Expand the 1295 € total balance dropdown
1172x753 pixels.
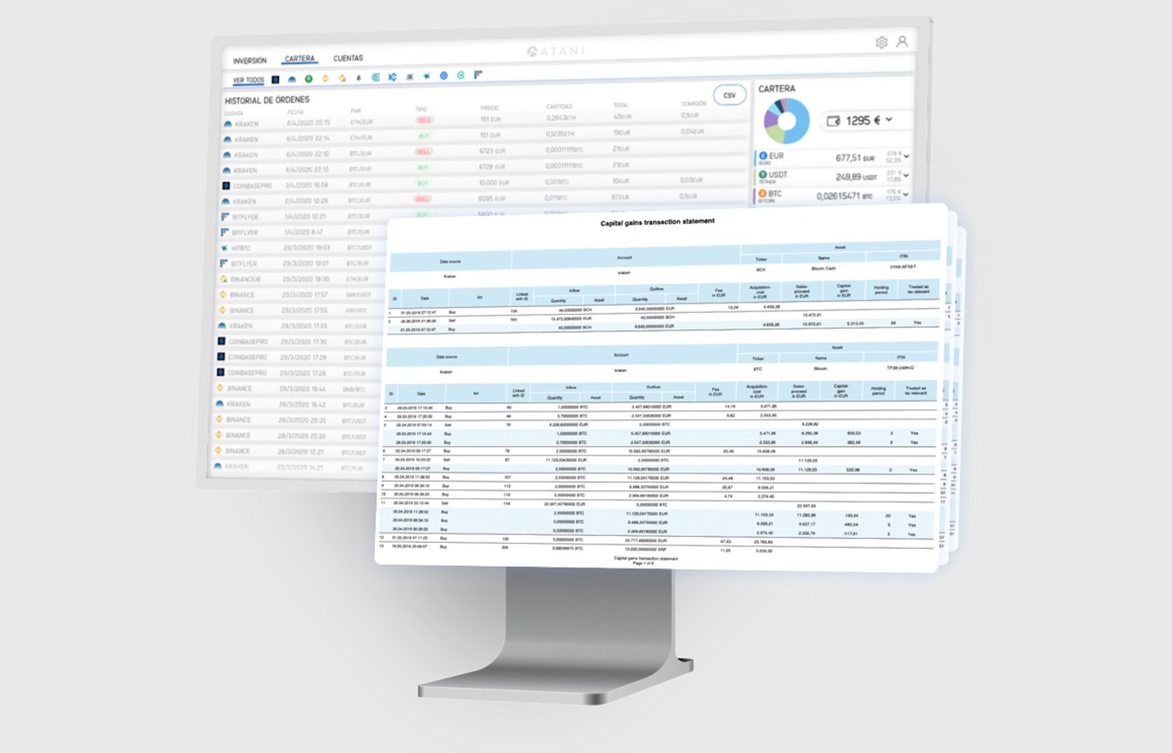click(889, 120)
